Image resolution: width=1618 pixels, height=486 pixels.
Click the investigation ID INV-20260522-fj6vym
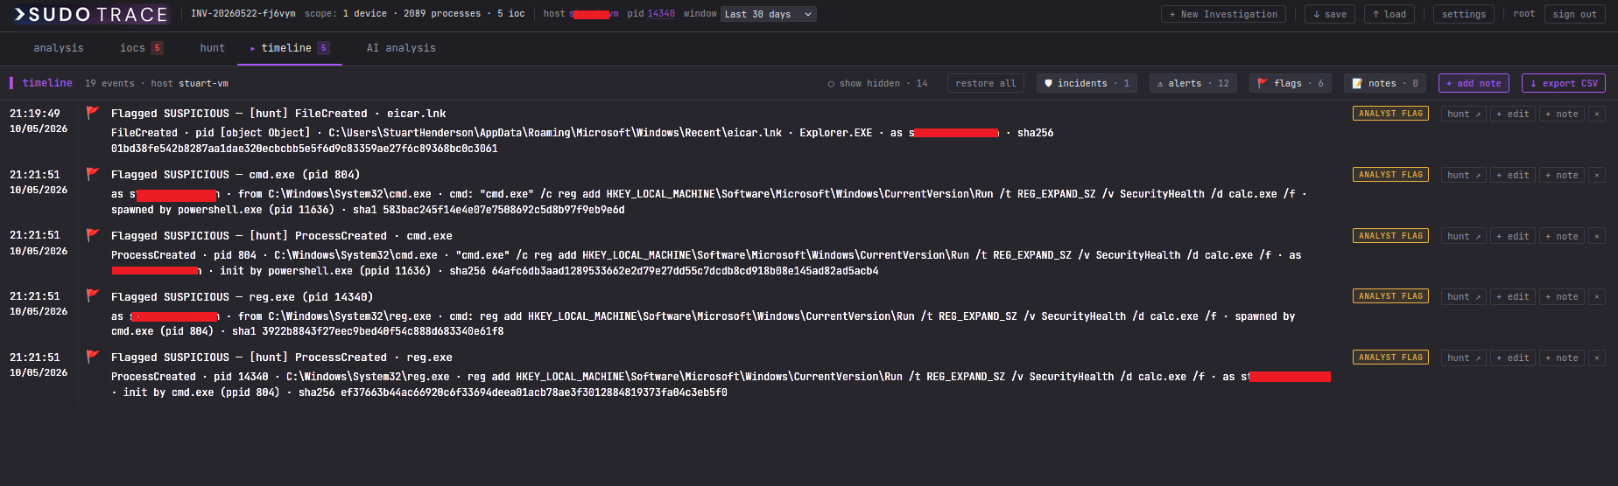coord(243,14)
